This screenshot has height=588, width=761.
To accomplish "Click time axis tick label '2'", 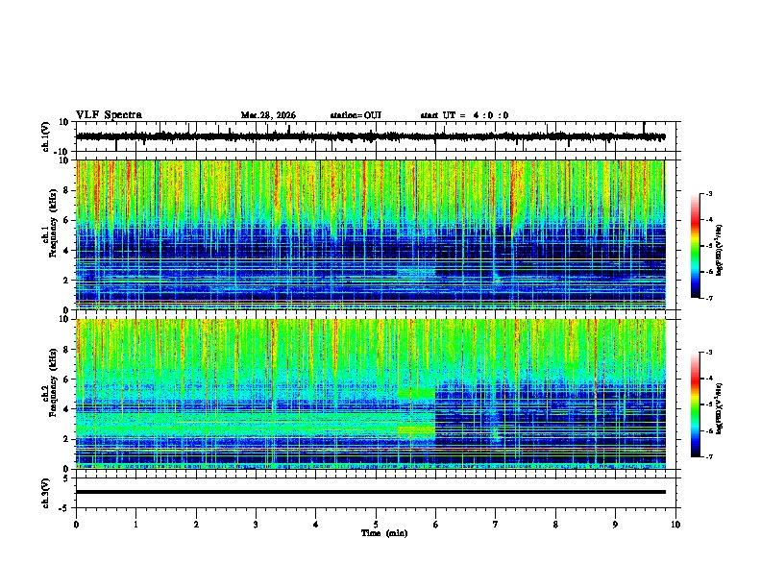I will tap(196, 525).
